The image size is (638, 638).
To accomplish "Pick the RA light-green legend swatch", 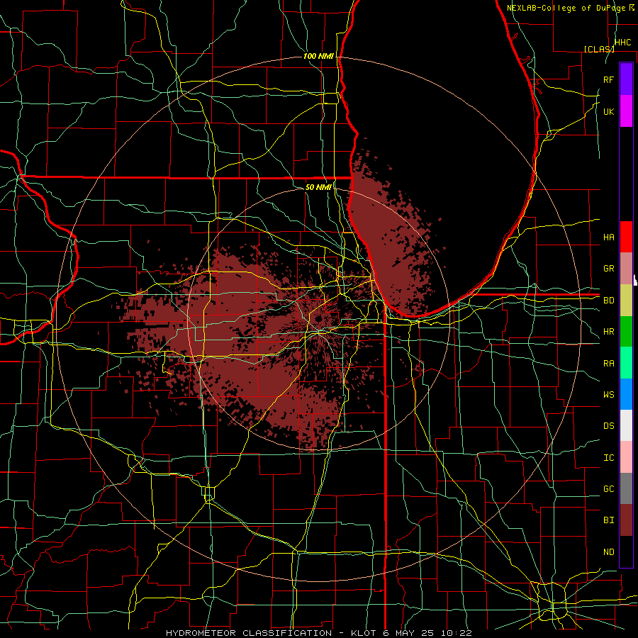I will point(626,363).
